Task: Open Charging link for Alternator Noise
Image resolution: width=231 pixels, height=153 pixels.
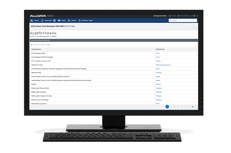Action: [158, 73]
